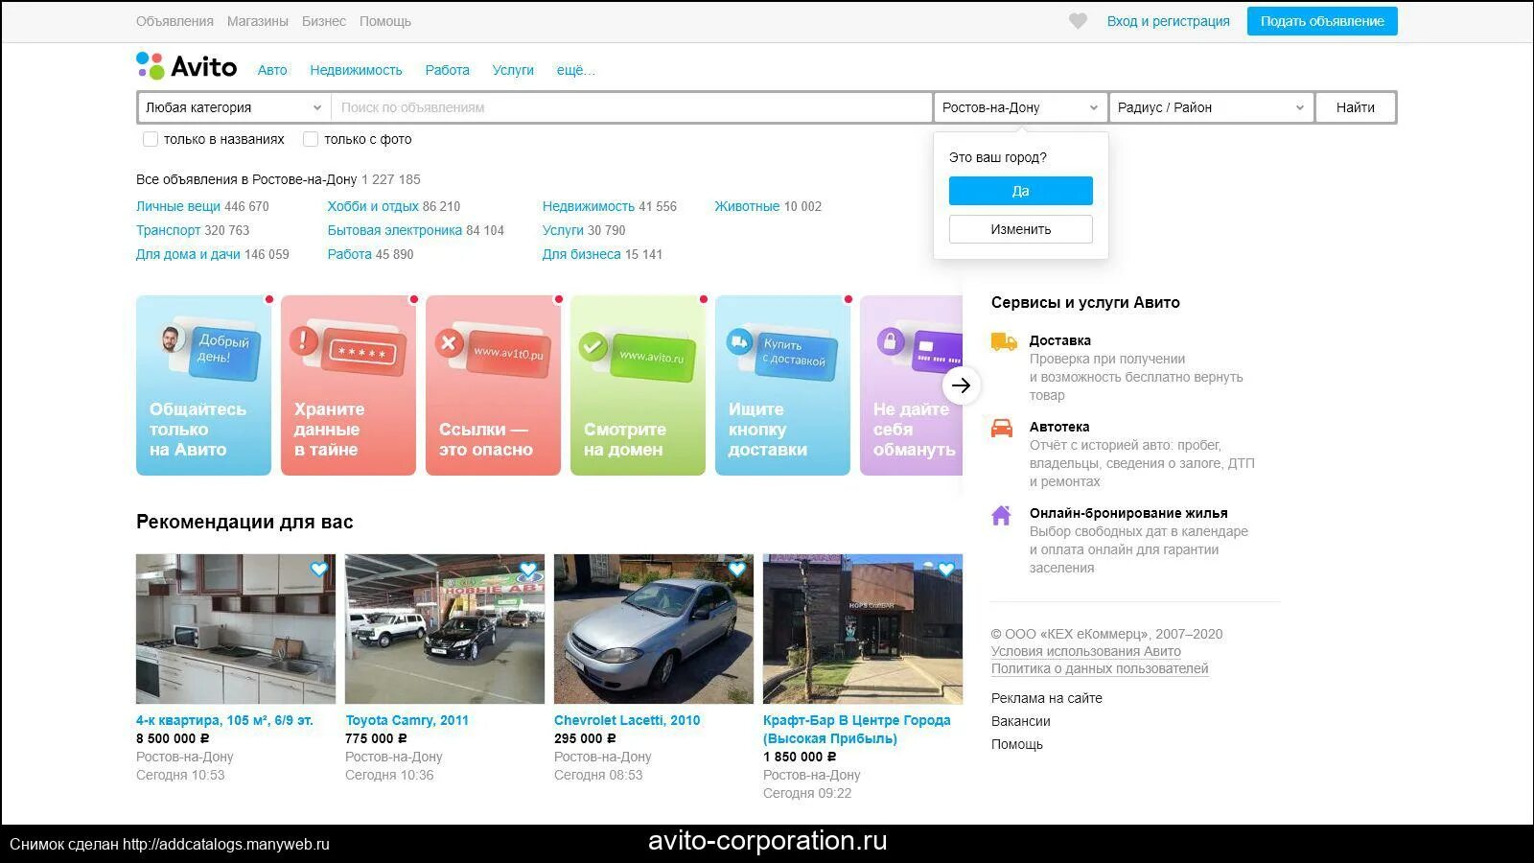The image size is (1534, 863).
Task: Favorite the 4-к квартира listing heart
Action: [319, 569]
